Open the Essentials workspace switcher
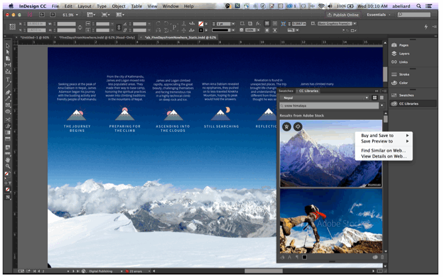The height and width of the screenshot is (277, 443). click(x=379, y=15)
